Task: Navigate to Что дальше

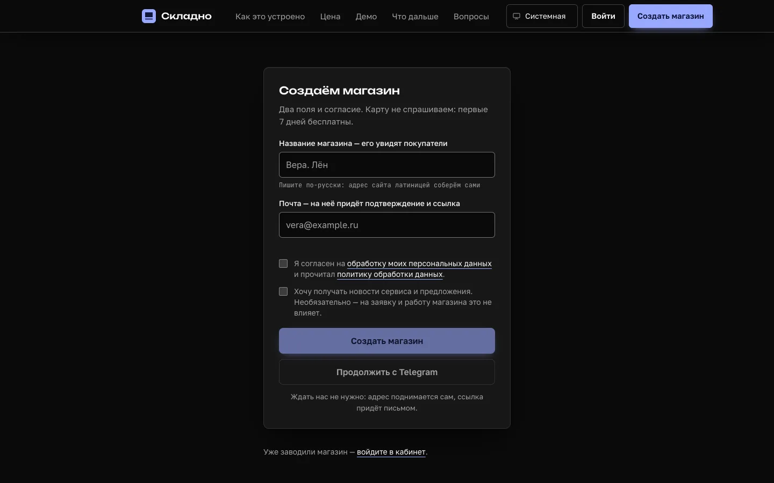Action: [x=415, y=17]
